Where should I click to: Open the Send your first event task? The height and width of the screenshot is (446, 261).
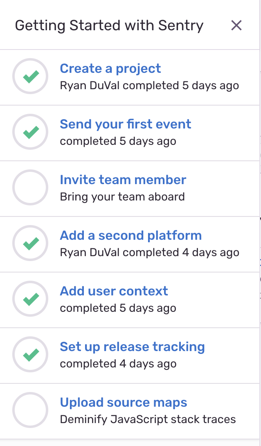125,124
